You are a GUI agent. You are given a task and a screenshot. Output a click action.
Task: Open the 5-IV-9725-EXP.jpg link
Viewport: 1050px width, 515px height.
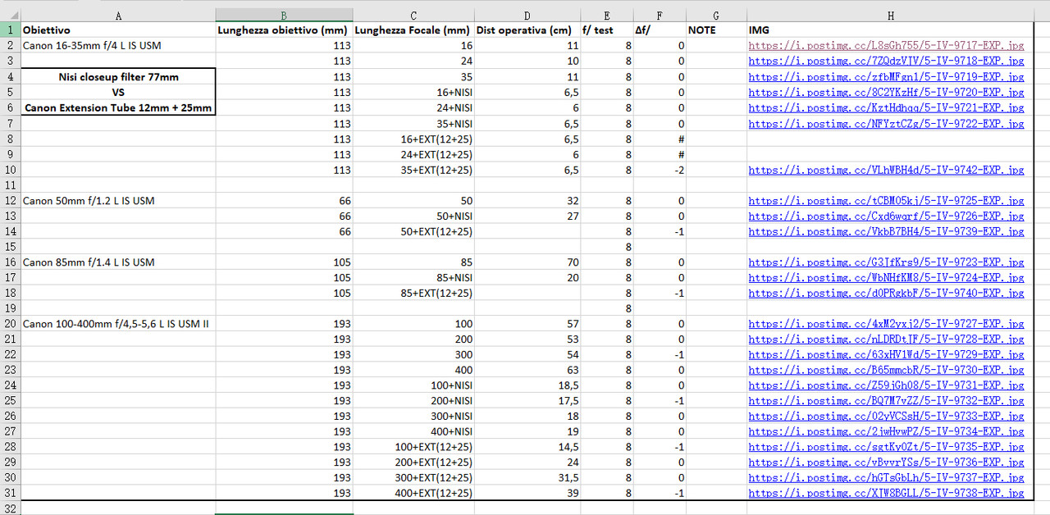tap(886, 201)
